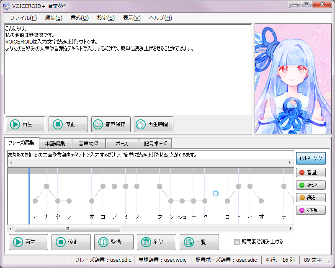335x268 pixels.
Task: Open the phrase list with 一覧 button
Action: 199,242
